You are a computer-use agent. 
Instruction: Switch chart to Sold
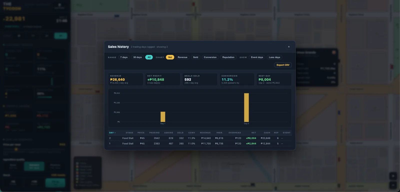pos(195,57)
